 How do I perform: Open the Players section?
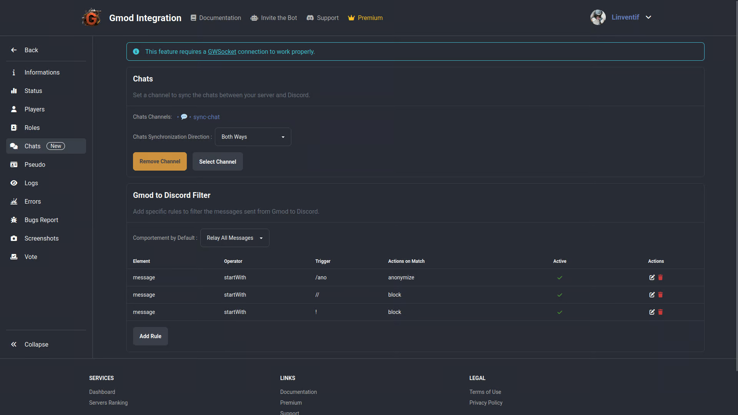point(46,109)
